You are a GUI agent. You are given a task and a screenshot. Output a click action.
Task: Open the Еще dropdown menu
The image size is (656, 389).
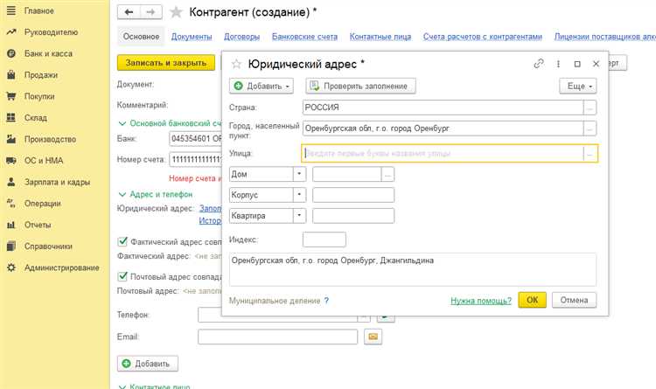(x=577, y=86)
